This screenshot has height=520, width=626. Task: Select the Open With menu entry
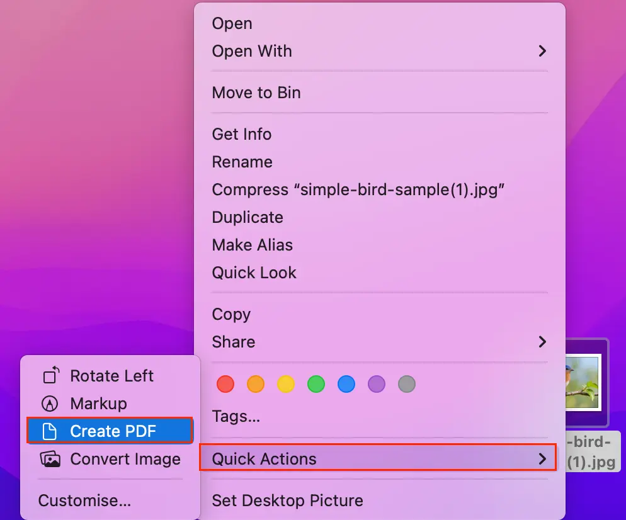[379, 51]
